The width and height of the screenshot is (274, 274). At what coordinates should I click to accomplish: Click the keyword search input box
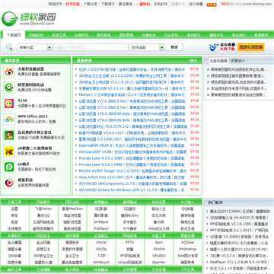pyautogui.click(x=91, y=47)
